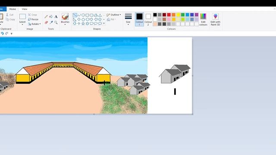Pick the red colour swatch

click(x=169, y=15)
